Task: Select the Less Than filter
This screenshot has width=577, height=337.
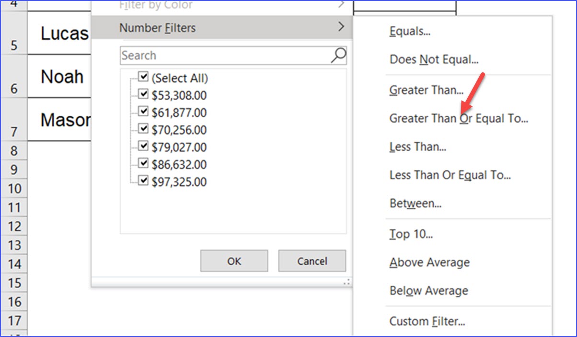Action: (x=417, y=146)
